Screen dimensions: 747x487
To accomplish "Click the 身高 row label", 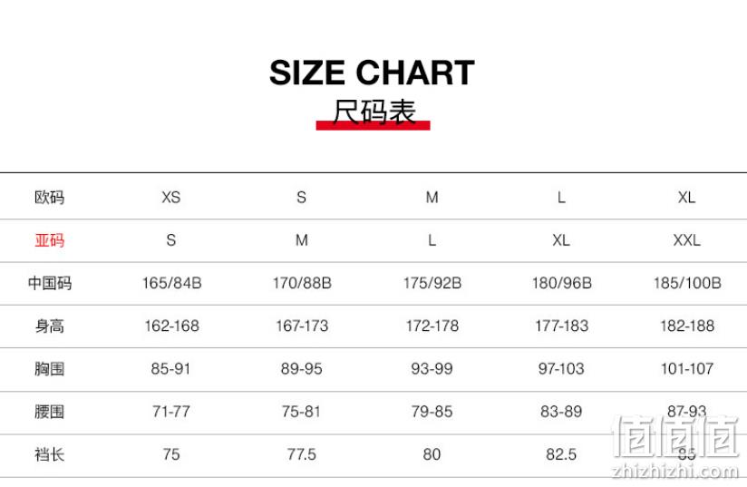I will click(49, 326).
